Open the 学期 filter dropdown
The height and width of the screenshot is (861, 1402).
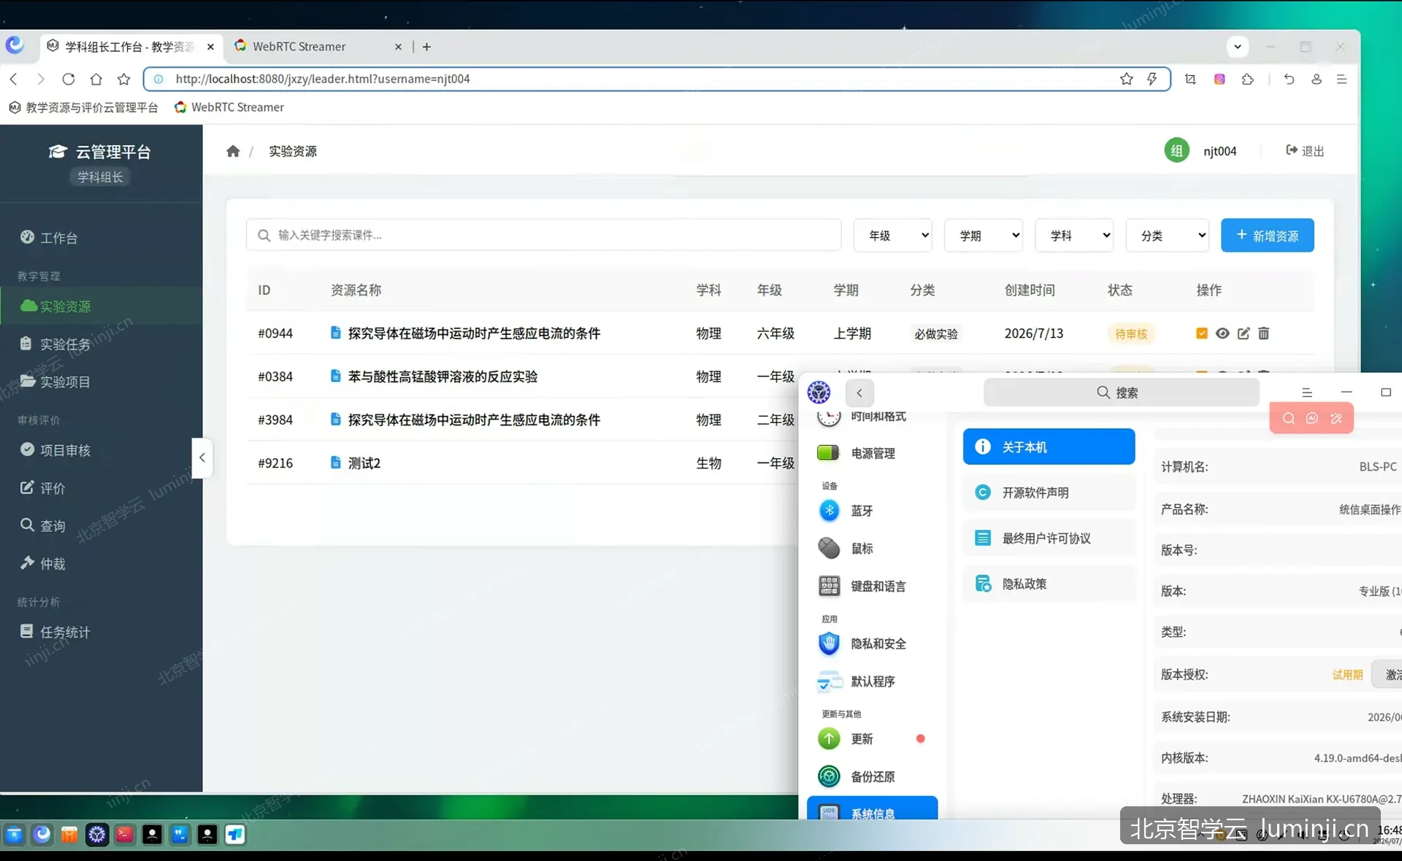coord(984,235)
